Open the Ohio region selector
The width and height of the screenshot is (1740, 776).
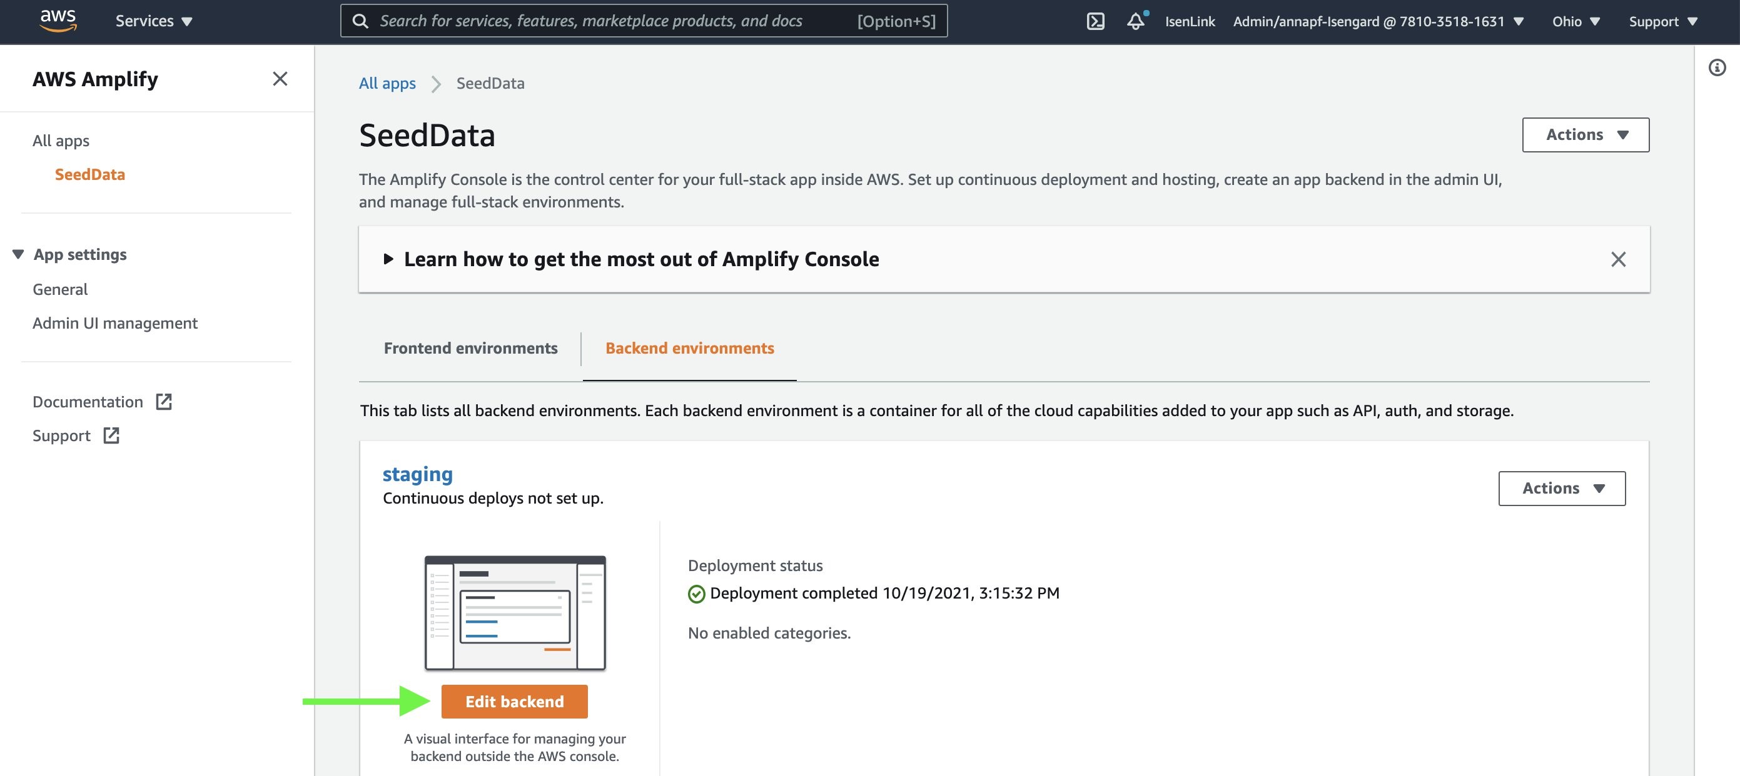tap(1576, 22)
